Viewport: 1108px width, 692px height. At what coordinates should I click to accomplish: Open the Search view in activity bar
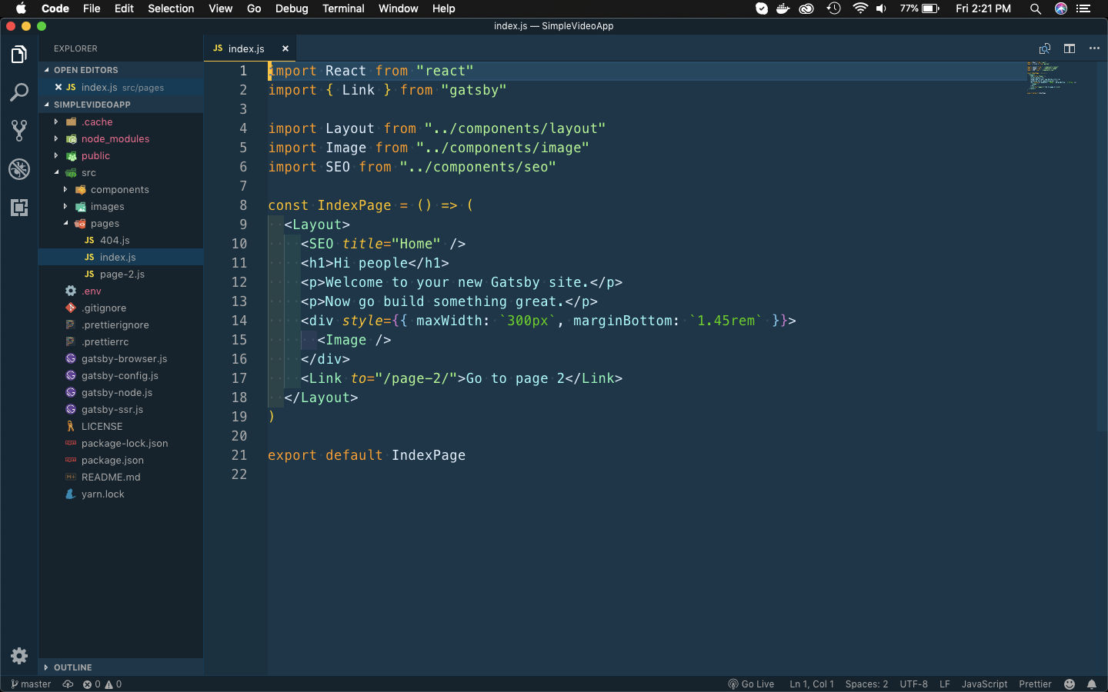click(19, 93)
